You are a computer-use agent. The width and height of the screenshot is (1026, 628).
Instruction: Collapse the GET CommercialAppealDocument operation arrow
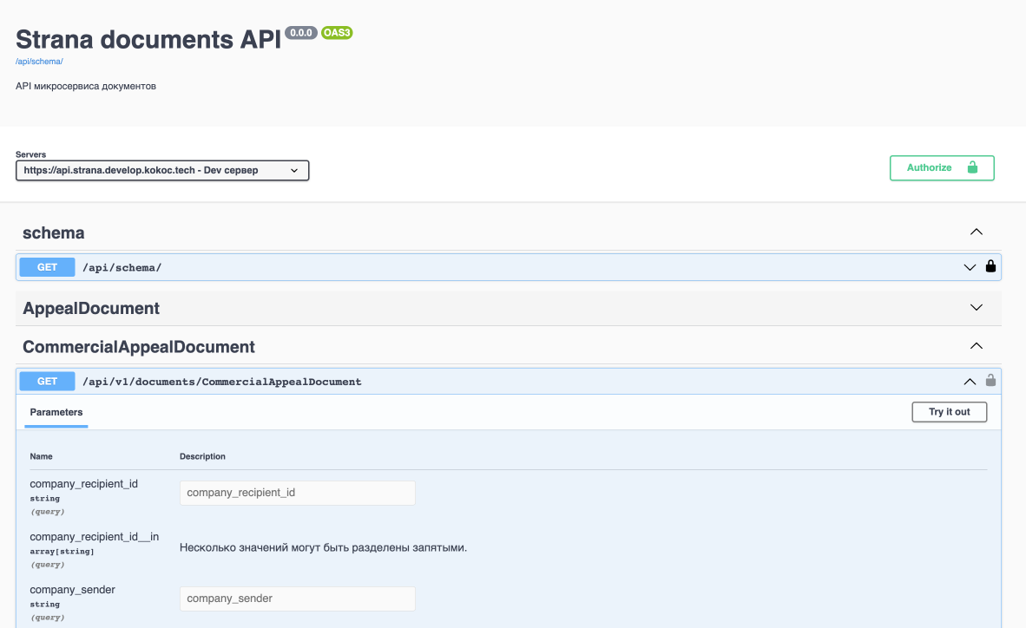(x=970, y=381)
